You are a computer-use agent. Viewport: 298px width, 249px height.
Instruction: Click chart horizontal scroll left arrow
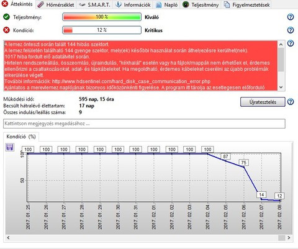click(8, 238)
